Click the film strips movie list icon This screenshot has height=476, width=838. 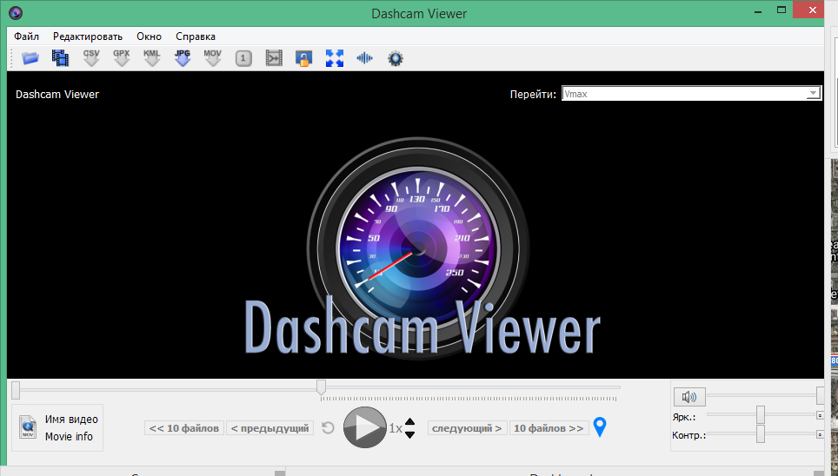(x=60, y=58)
